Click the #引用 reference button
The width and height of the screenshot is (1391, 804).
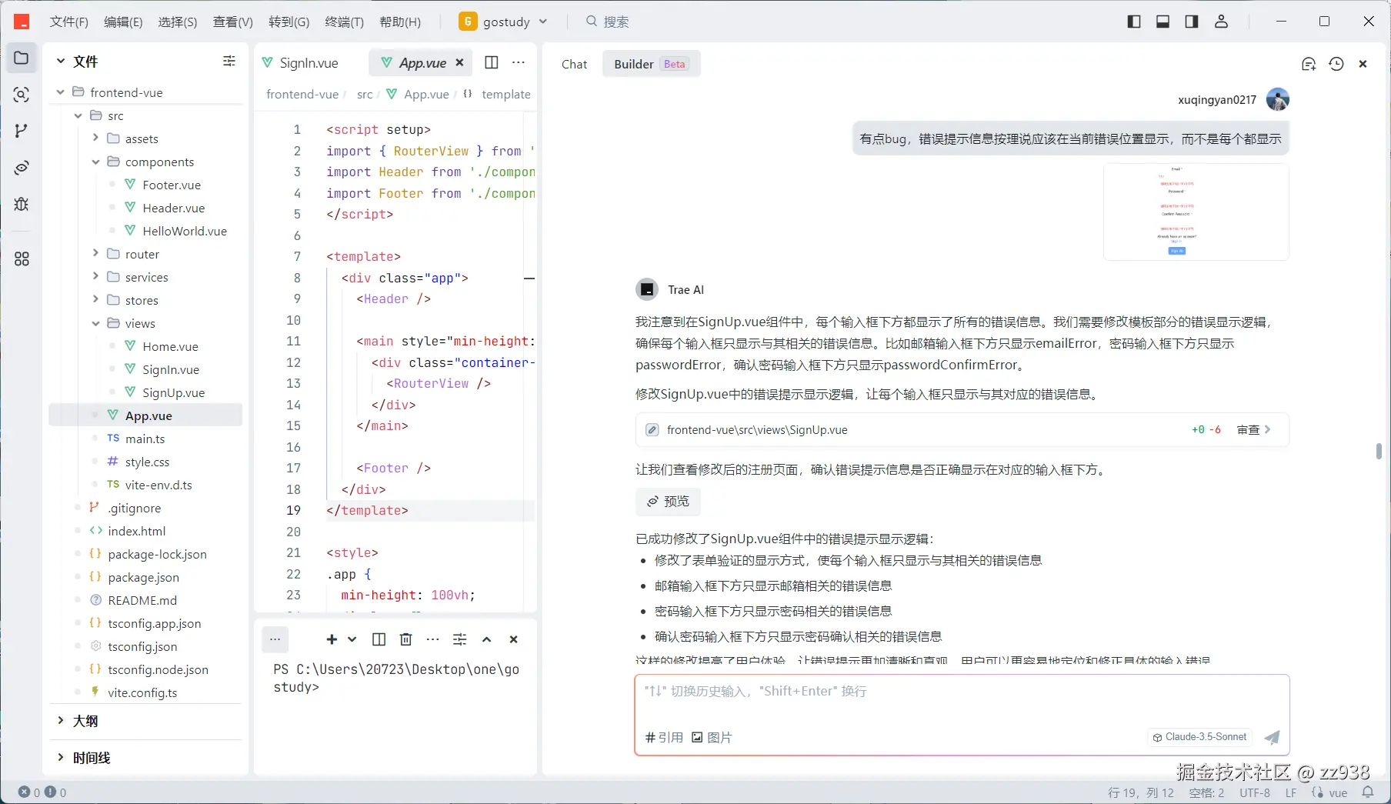pyautogui.click(x=664, y=737)
